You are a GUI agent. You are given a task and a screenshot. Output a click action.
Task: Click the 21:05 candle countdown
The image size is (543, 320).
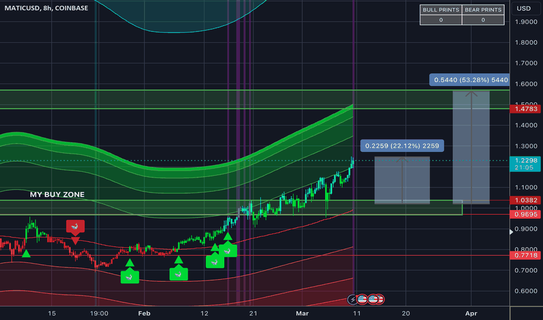pyautogui.click(x=524, y=168)
